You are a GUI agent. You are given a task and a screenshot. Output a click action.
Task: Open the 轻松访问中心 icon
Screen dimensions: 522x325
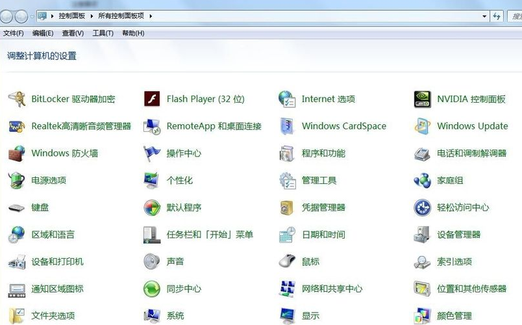click(422, 207)
